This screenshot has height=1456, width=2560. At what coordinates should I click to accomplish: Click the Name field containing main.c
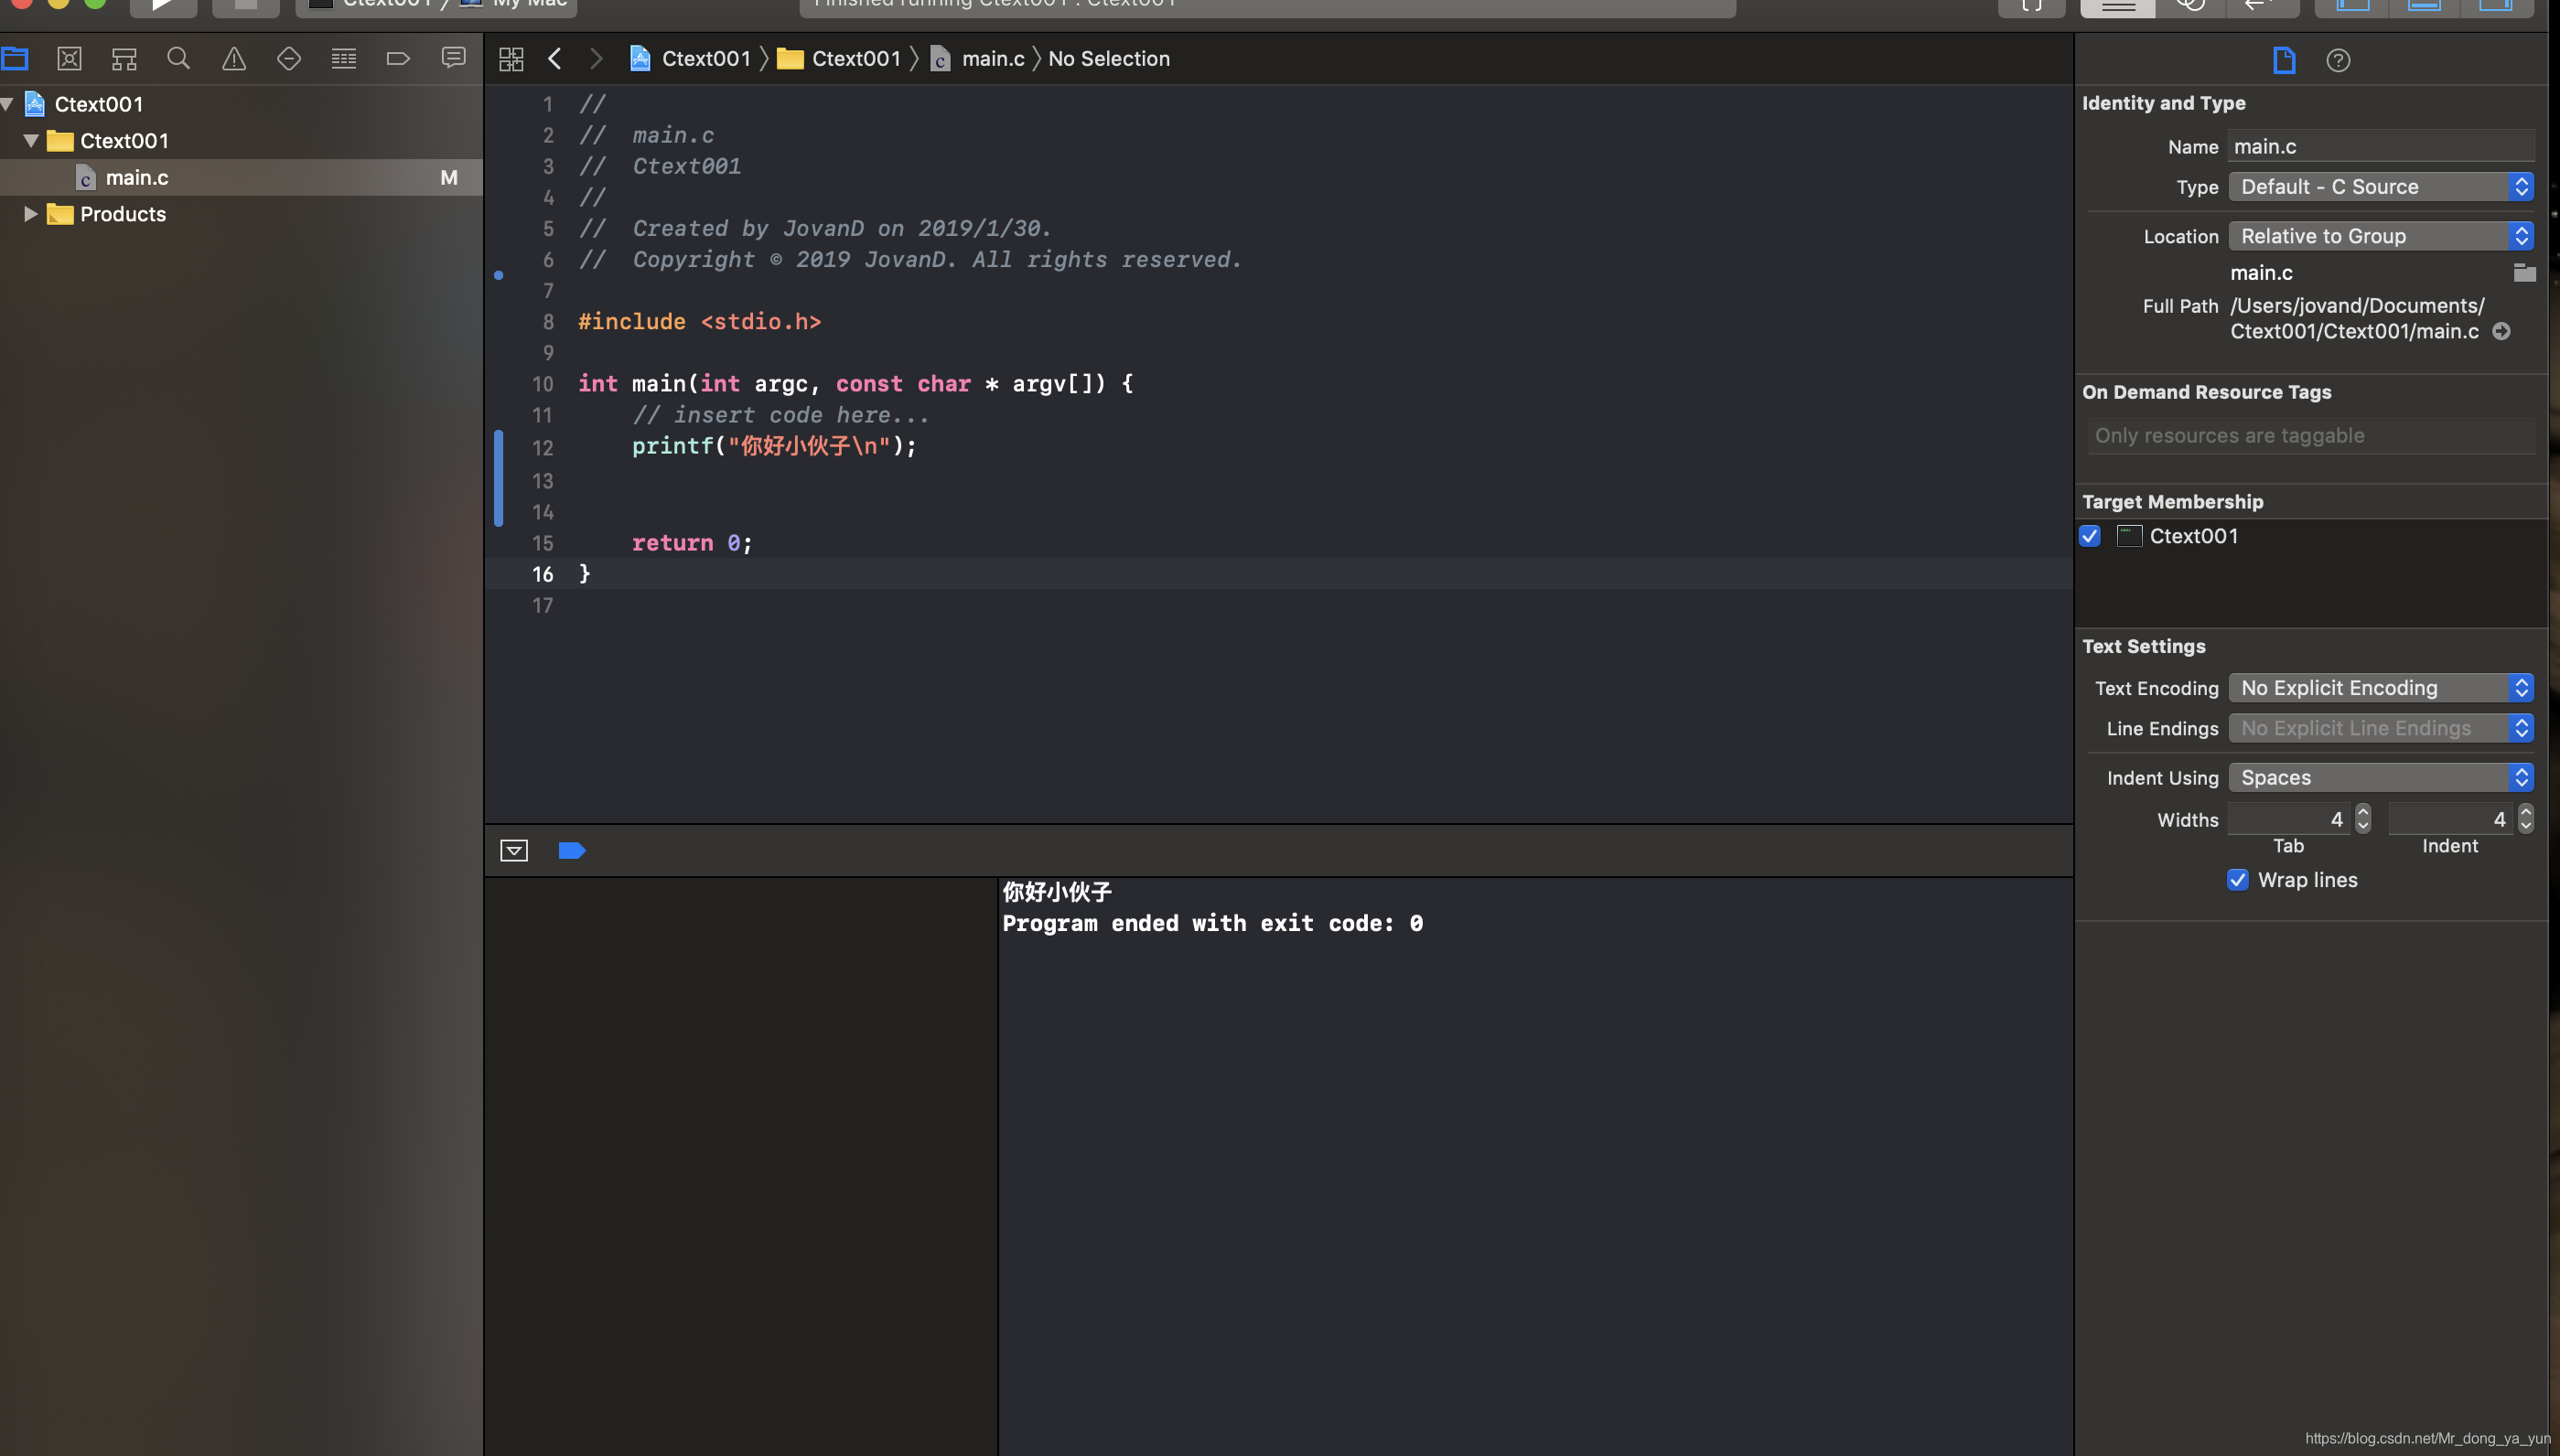click(x=2381, y=146)
